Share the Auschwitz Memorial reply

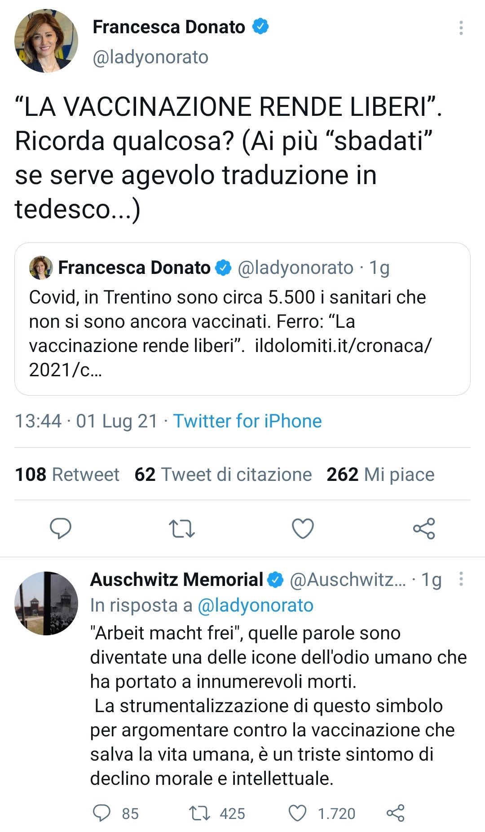[x=395, y=813]
